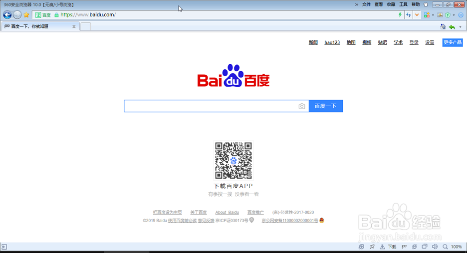Image resolution: width=467 pixels, height=253 pixels.
Task: Open the 设置 settings link
Action: (x=430, y=42)
